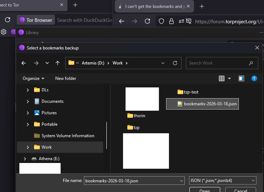Expand the Documents tree node
Image resolution: width=264 pixels, height=192 pixels.
tap(28, 101)
